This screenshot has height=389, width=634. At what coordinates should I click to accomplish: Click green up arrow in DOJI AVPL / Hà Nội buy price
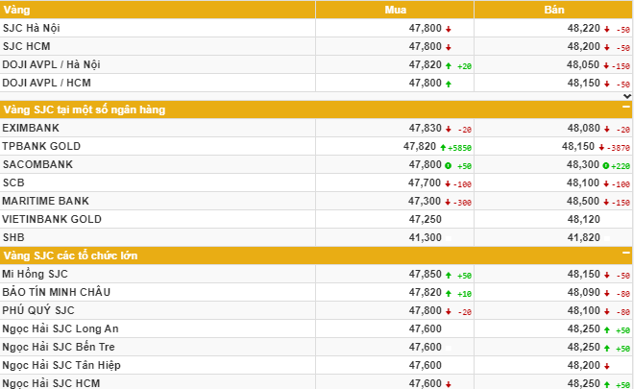449,65
